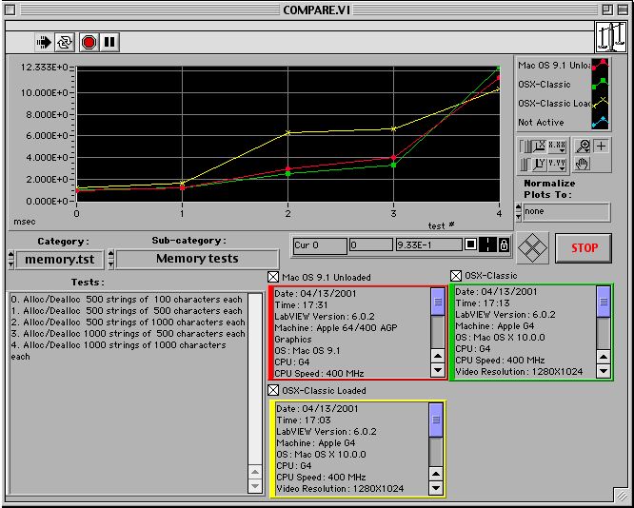The image size is (634, 508).
Task: Open the X-axis format x.xx menu
Action: pos(557,147)
